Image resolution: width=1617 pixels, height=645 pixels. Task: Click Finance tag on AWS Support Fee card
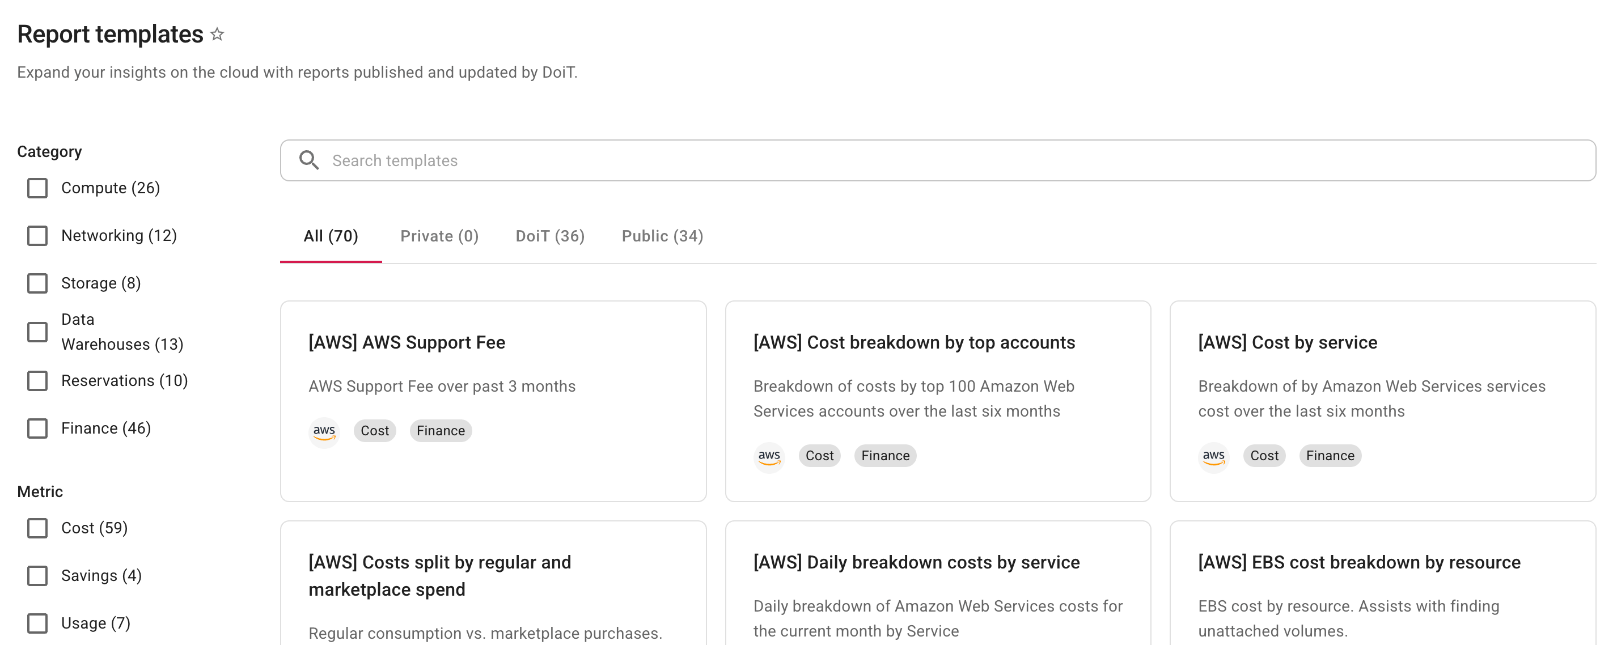441,431
